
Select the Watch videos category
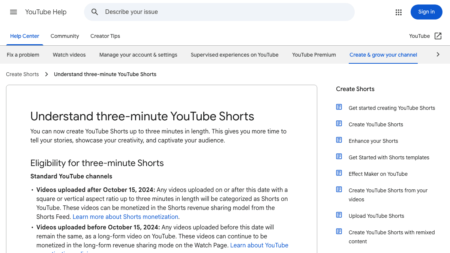point(69,55)
